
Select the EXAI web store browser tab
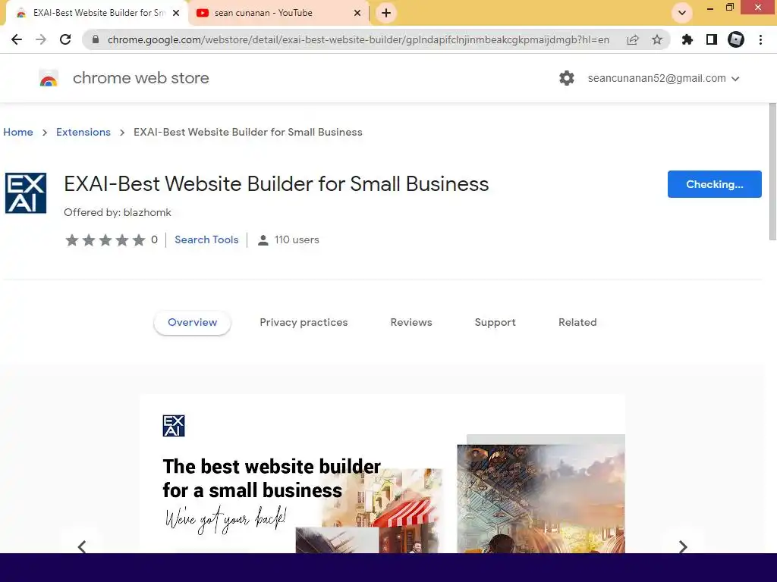coord(96,13)
